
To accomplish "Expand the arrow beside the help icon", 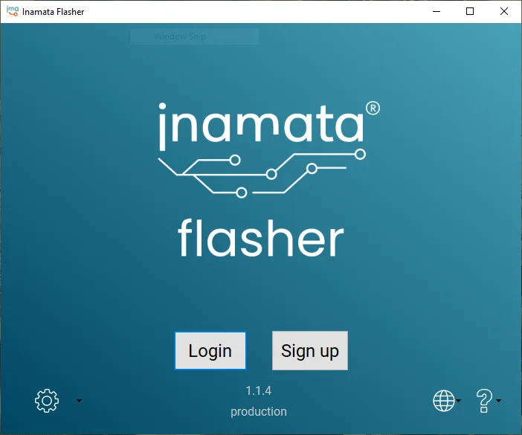I will click(499, 401).
